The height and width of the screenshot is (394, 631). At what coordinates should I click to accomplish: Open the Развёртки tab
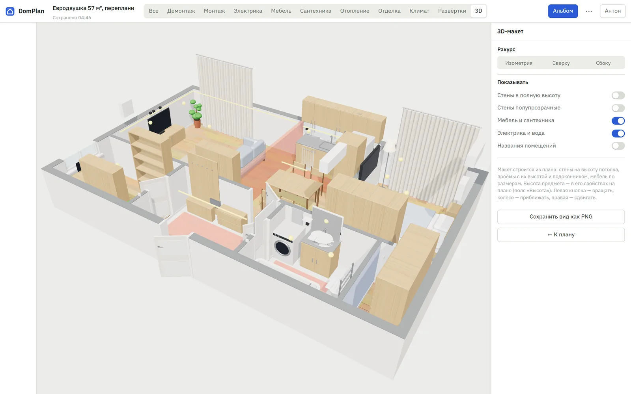[452, 11]
